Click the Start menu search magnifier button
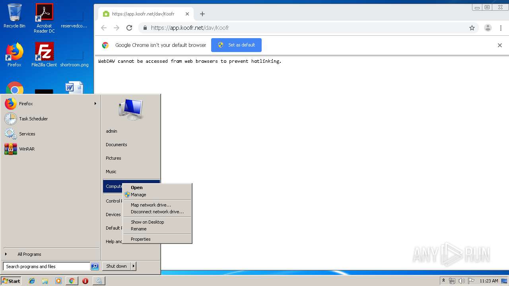 point(95,267)
